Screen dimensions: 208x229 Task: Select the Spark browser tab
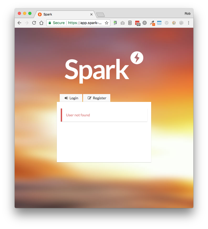click(x=65, y=14)
